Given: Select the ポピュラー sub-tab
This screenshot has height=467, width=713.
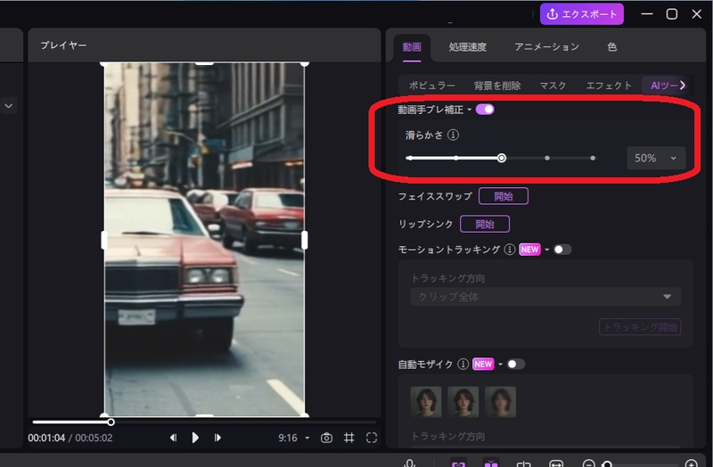Looking at the screenshot, I should [431, 86].
